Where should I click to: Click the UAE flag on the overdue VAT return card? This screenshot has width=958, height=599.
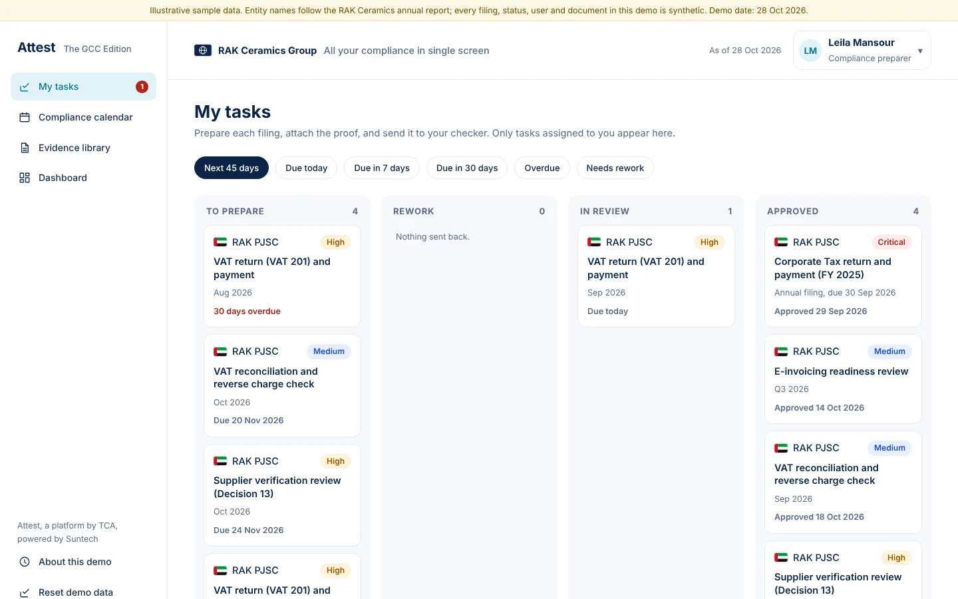[220, 242]
